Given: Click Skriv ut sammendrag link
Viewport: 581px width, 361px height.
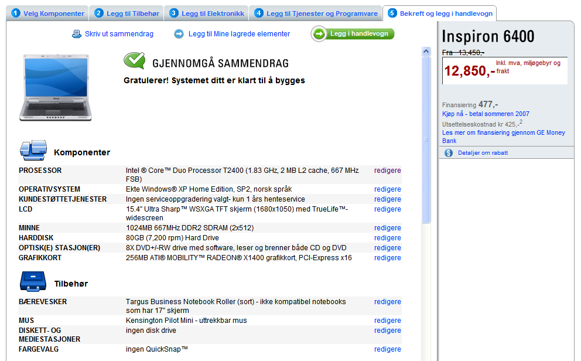Looking at the screenshot, I should (119, 34).
